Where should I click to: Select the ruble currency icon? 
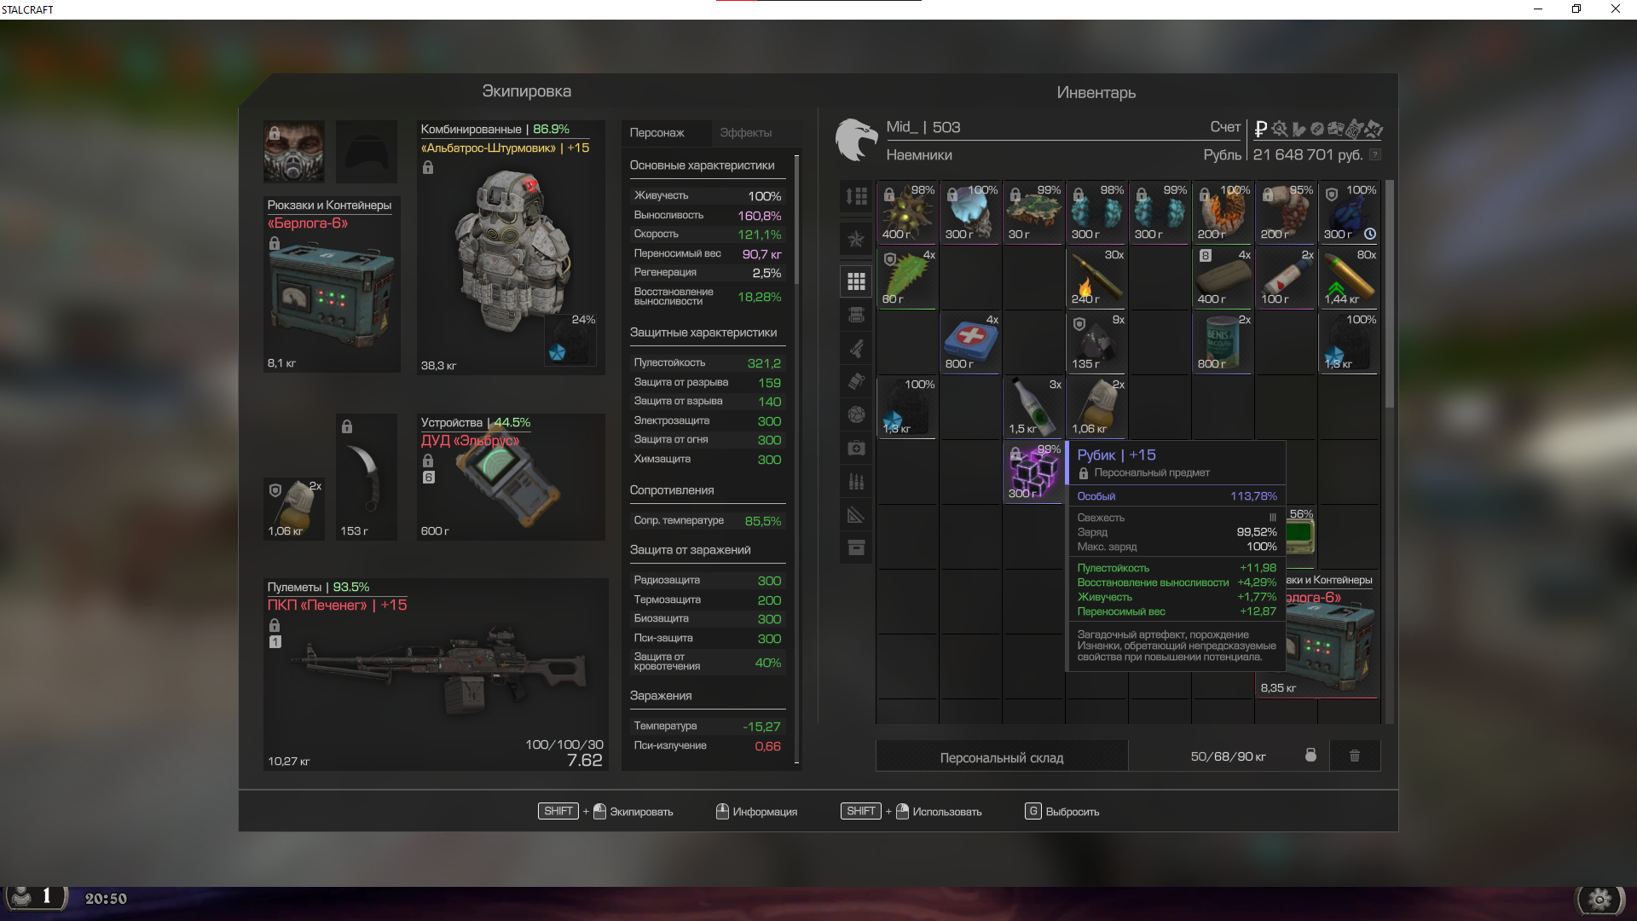1260,129
